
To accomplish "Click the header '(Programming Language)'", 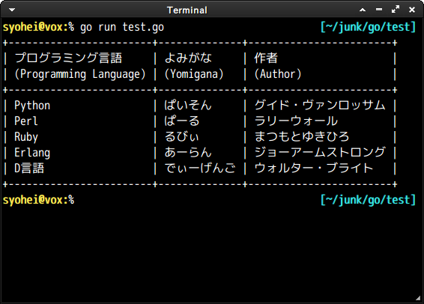I will [80, 74].
